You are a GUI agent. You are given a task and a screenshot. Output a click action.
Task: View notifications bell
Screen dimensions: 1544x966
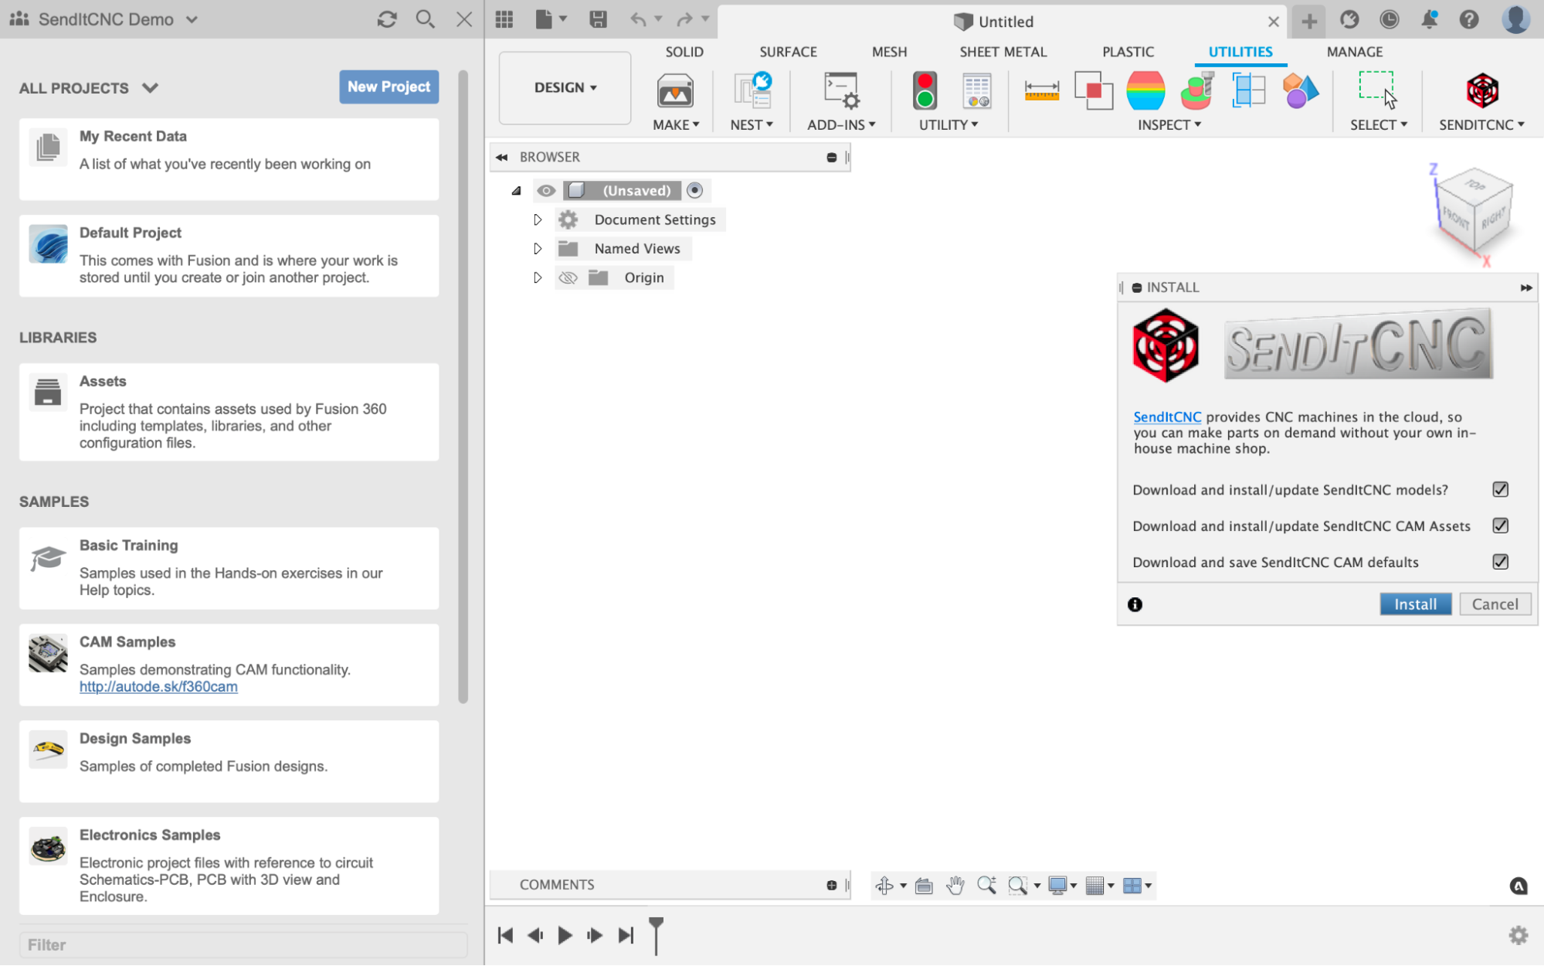tap(1429, 19)
